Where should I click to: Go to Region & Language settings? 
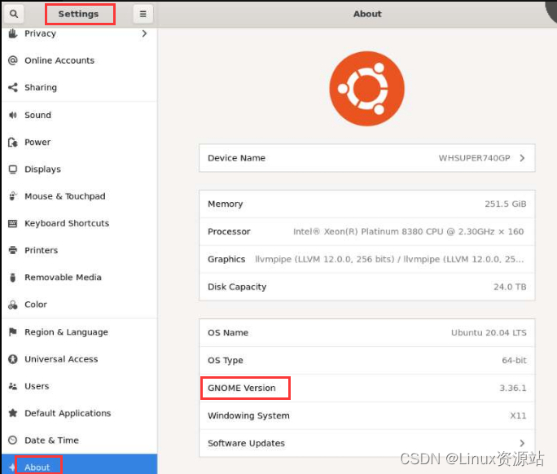pos(80,331)
